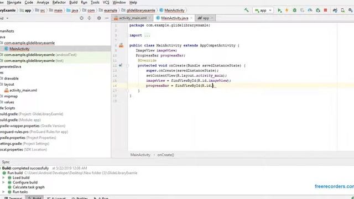This screenshot has width=354, height=199.
Task: Open the Window menu
Action: click(x=119, y=2)
